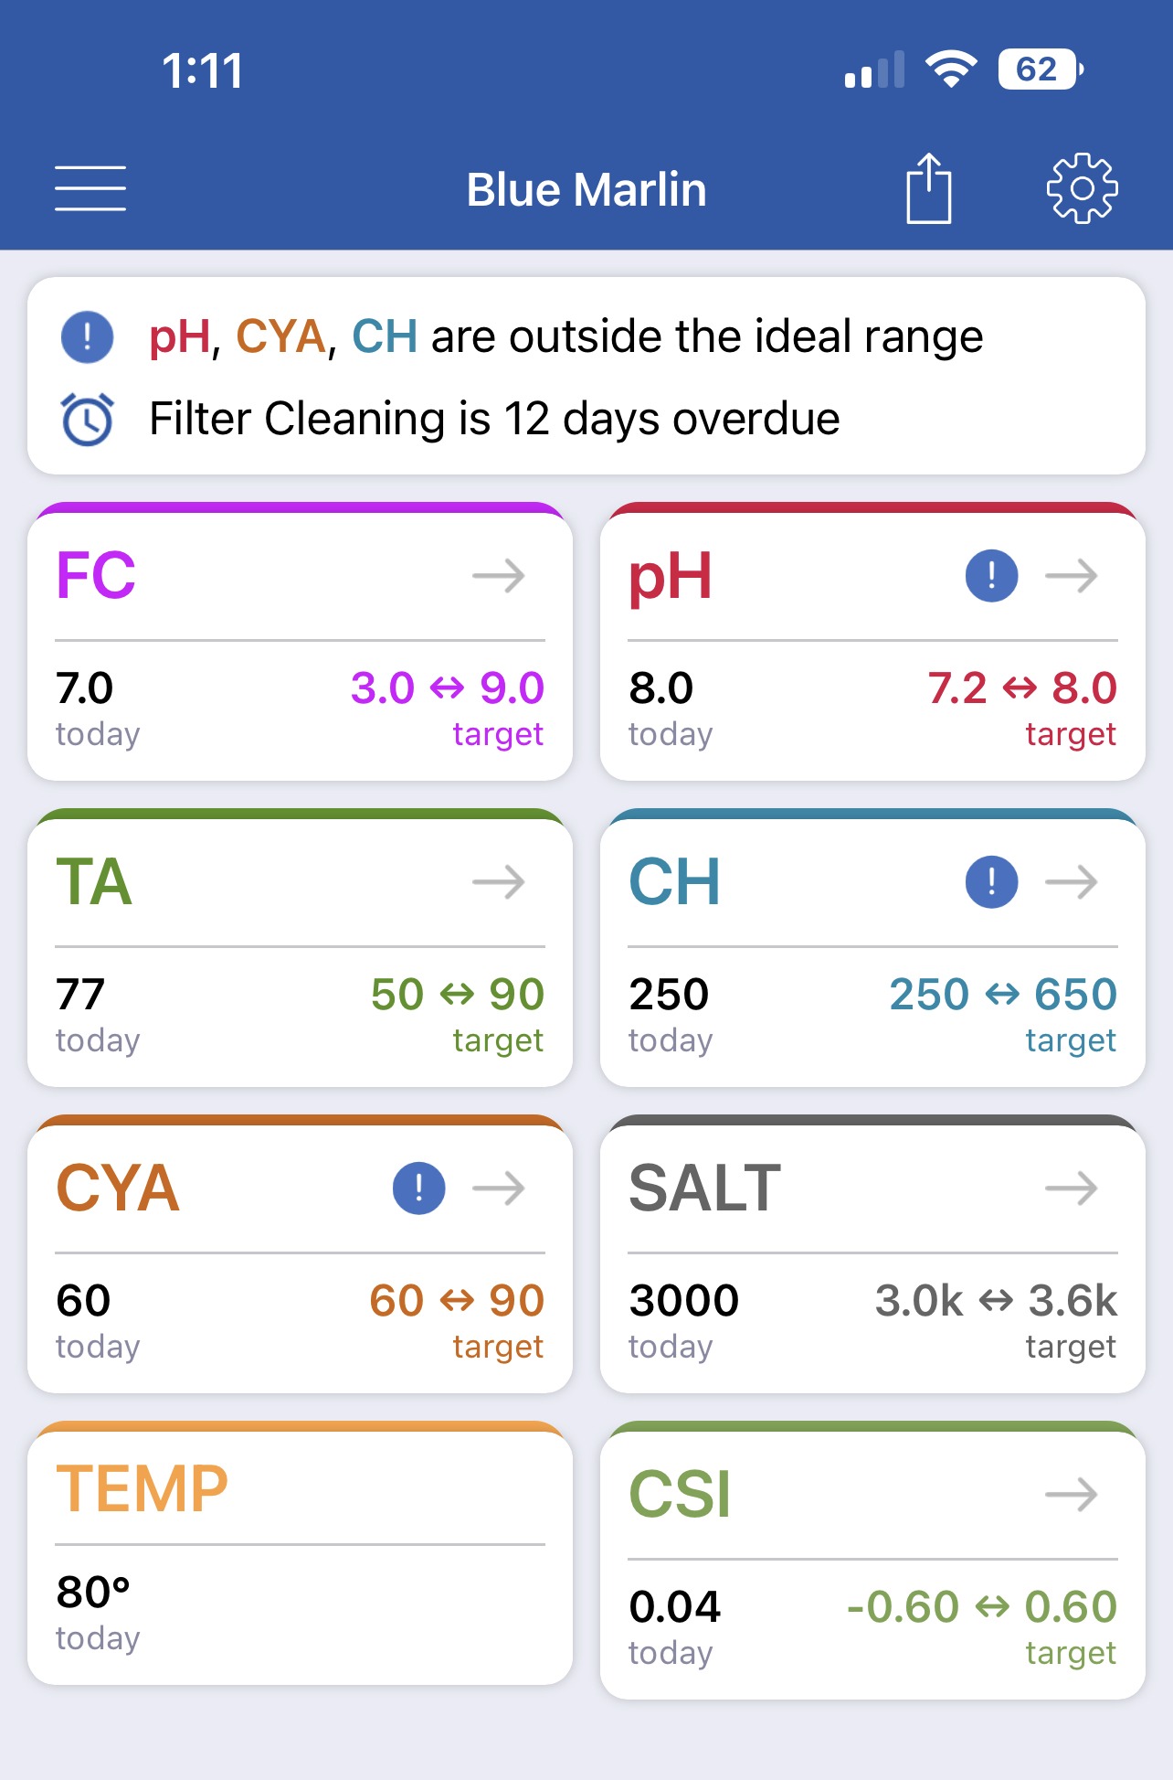Open Filter Cleaning overdue reminder

tap(494, 419)
